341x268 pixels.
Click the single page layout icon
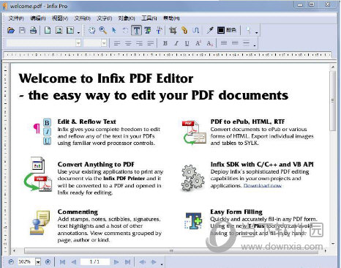tap(48, 30)
